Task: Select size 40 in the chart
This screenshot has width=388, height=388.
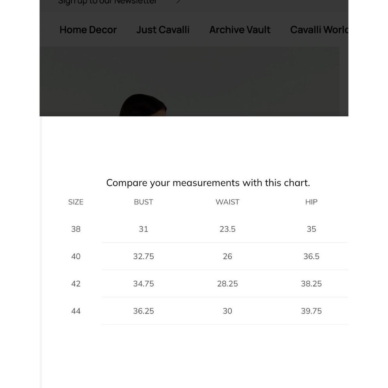Action: (x=76, y=256)
